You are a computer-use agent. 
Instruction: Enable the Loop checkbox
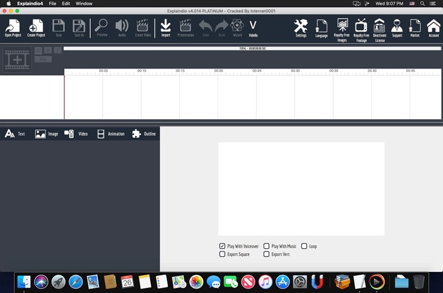click(x=304, y=246)
